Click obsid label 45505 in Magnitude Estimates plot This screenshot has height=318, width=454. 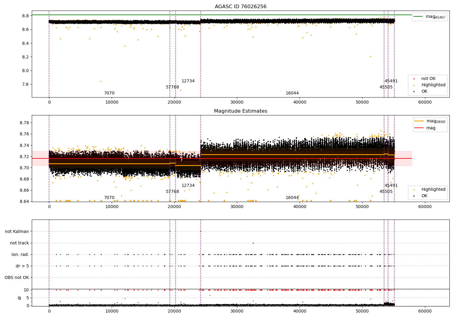(386, 192)
